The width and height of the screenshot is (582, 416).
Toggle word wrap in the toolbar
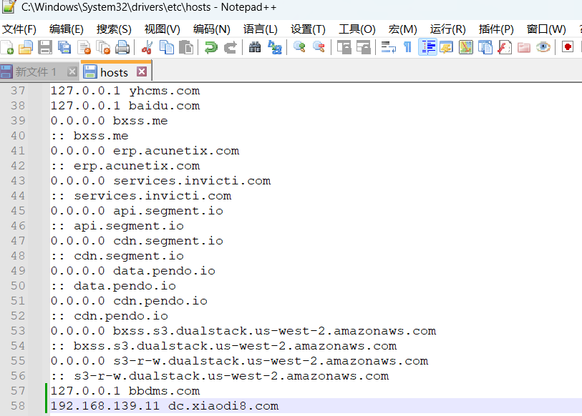point(388,47)
